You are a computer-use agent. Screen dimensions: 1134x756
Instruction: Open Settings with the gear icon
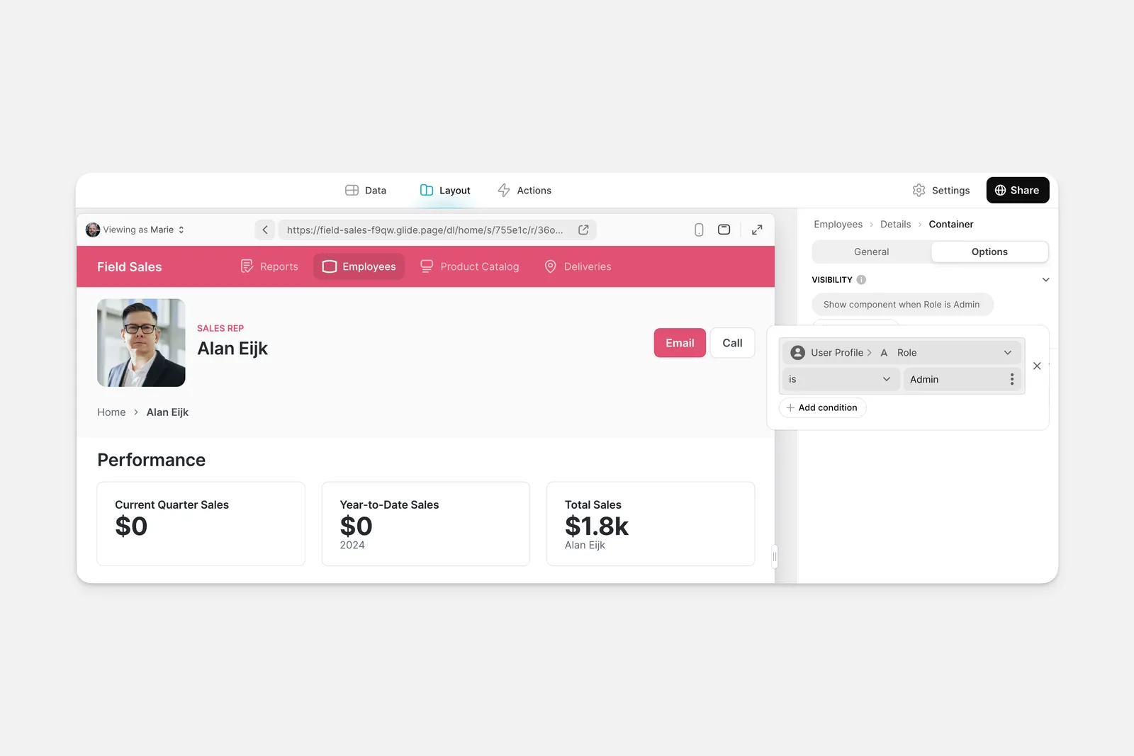pos(941,190)
